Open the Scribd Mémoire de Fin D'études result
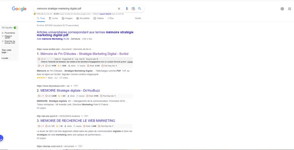The image size is (294, 150). 84,54
